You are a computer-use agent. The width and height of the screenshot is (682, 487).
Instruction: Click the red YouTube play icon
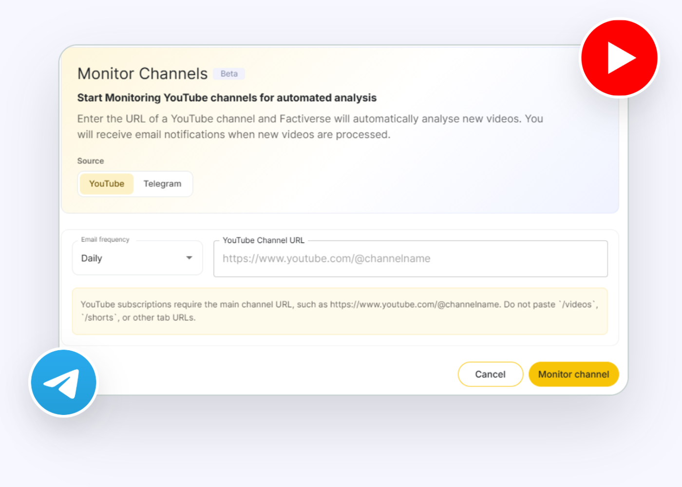point(619,58)
